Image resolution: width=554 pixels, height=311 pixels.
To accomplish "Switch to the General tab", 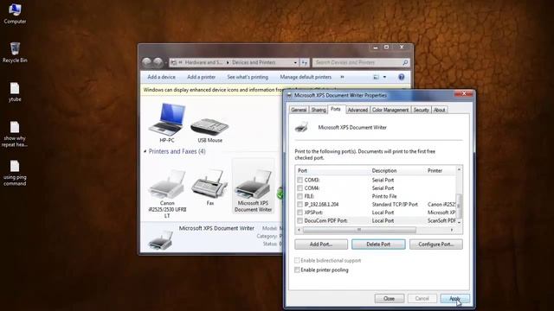I will (299, 110).
